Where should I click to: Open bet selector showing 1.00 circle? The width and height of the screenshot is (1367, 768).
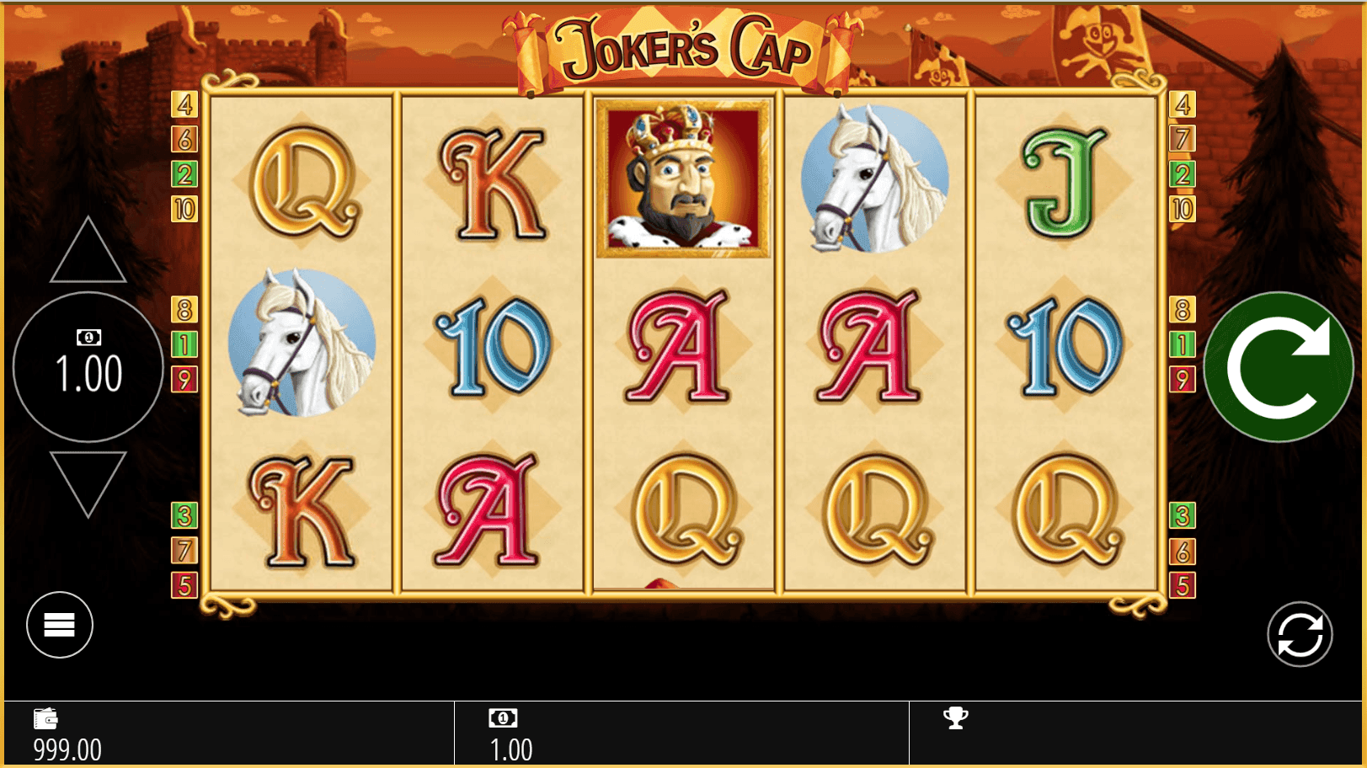[x=88, y=367]
